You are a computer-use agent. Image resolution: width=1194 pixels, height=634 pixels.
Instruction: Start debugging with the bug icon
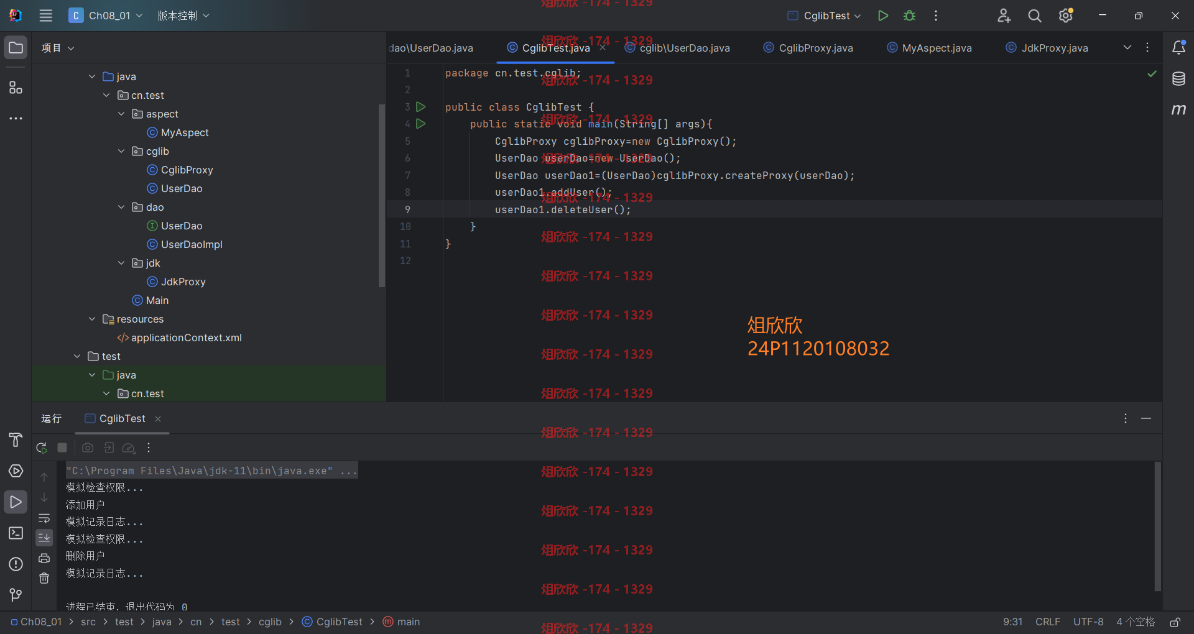[909, 16]
